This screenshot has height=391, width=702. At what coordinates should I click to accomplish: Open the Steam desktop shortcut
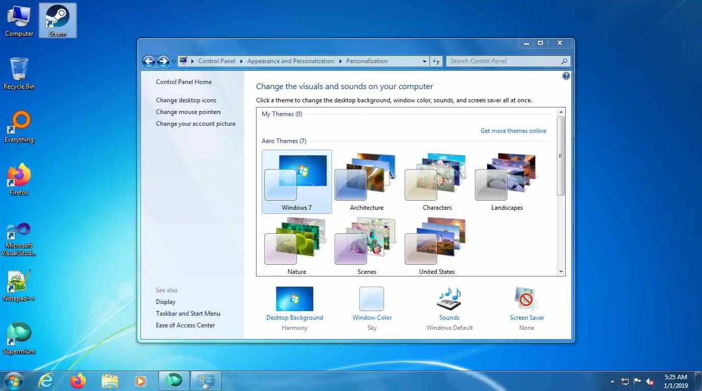(57, 20)
